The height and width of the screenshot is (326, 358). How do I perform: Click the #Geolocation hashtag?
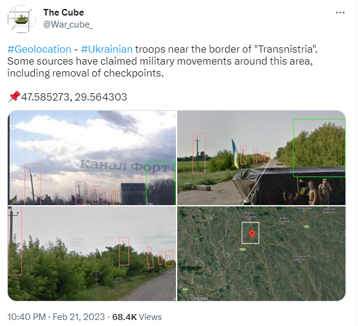point(40,49)
